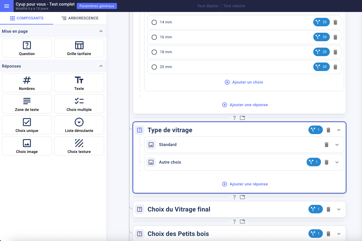Click Tout réduire
Viewport: 362px width, 241px height.
tap(234, 6)
